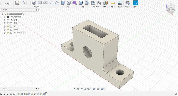Expand the スケッチ folder

[x=5, y=30]
